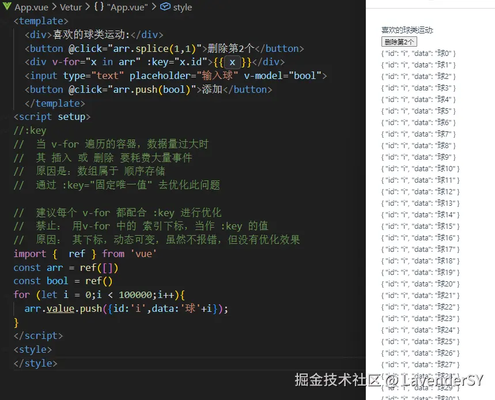Click the Vue file icon in breadcrumb
Image resolution: width=495 pixels, height=400 pixels.
(7, 7)
